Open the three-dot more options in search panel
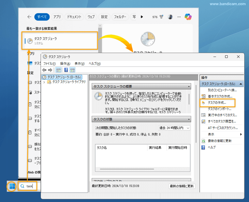The height and width of the screenshot is (202, 249). [x=179, y=17]
